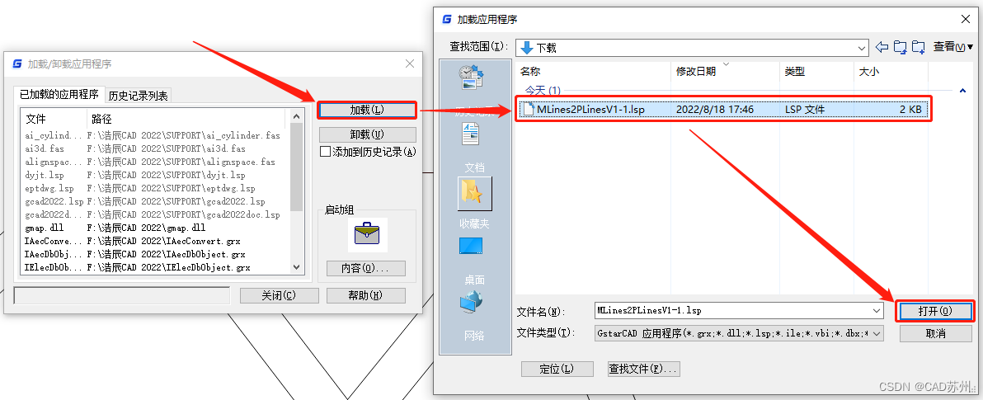Open the Favorites star folder icon
The width and height of the screenshot is (983, 400).
coord(474,193)
